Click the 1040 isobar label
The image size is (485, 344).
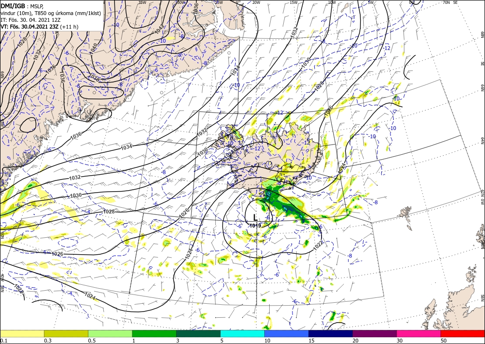pyautogui.click(x=95, y=49)
